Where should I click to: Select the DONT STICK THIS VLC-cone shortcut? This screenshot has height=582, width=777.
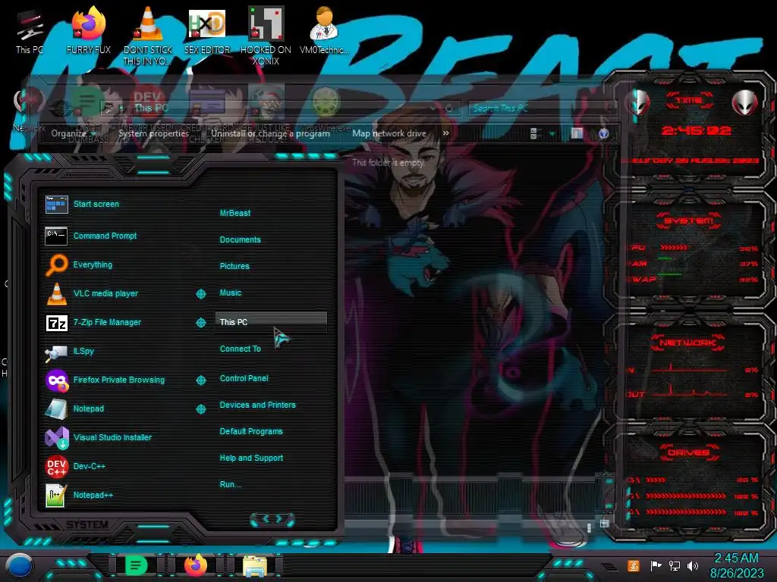point(148,36)
